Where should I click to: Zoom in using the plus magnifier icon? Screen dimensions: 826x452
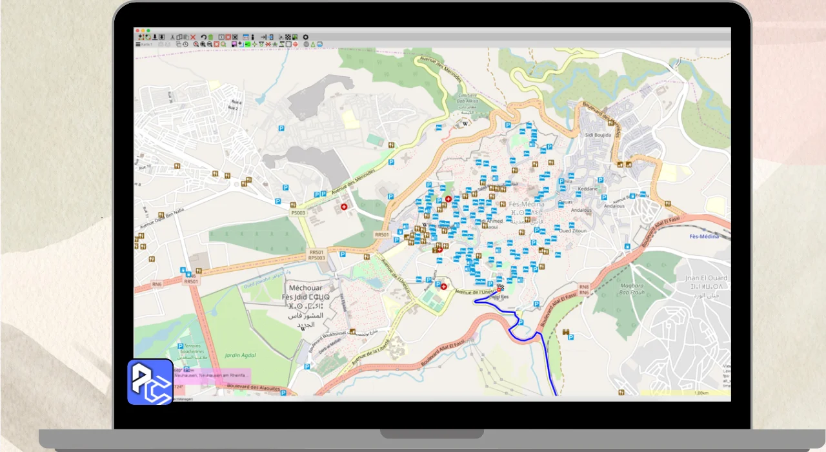tap(203, 45)
